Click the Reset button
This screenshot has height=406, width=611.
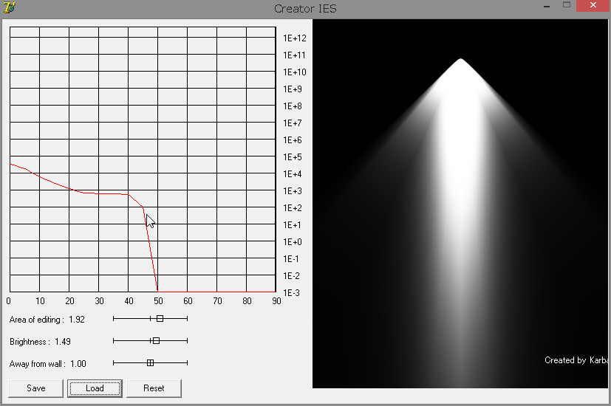[154, 388]
